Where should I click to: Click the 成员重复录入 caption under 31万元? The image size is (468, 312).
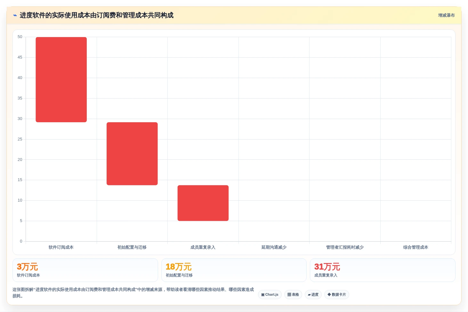[326, 275]
